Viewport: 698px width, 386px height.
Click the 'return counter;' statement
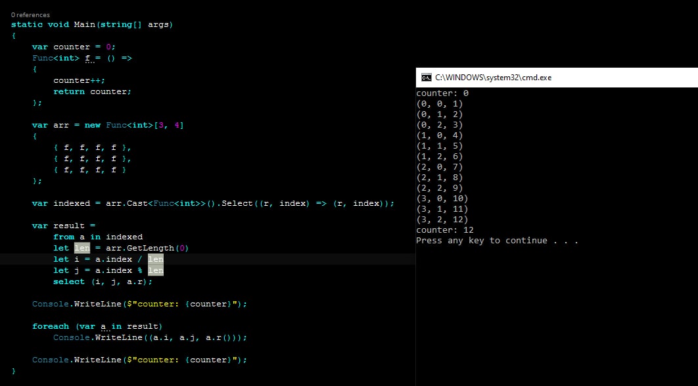coord(92,91)
